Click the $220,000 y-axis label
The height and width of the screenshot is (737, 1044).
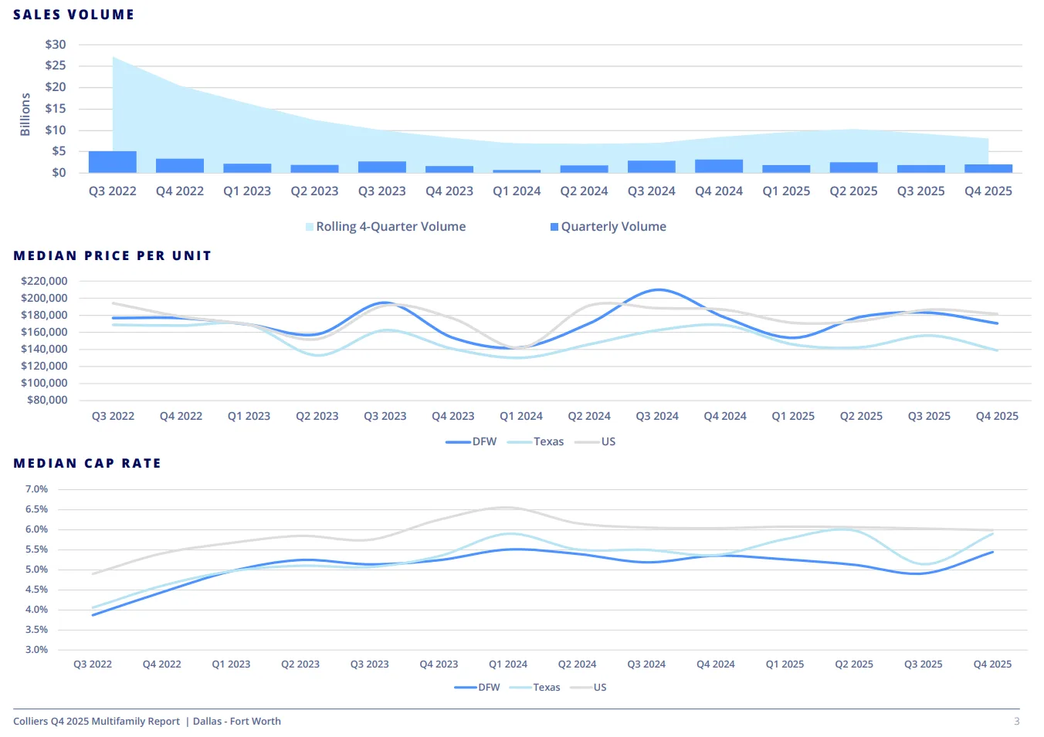pos(44,281)
